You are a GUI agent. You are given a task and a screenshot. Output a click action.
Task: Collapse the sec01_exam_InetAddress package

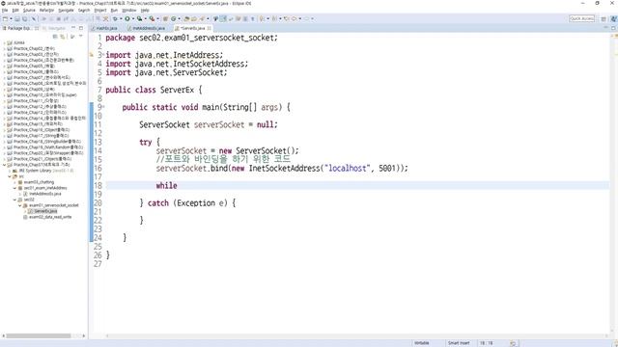click(x=14, y=188)
